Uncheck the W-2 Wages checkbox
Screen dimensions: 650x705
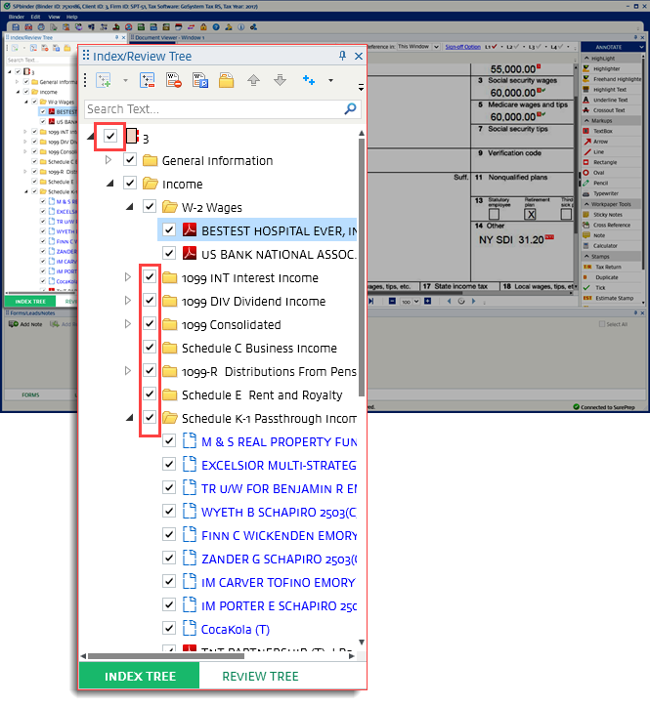tap(150, 207)
